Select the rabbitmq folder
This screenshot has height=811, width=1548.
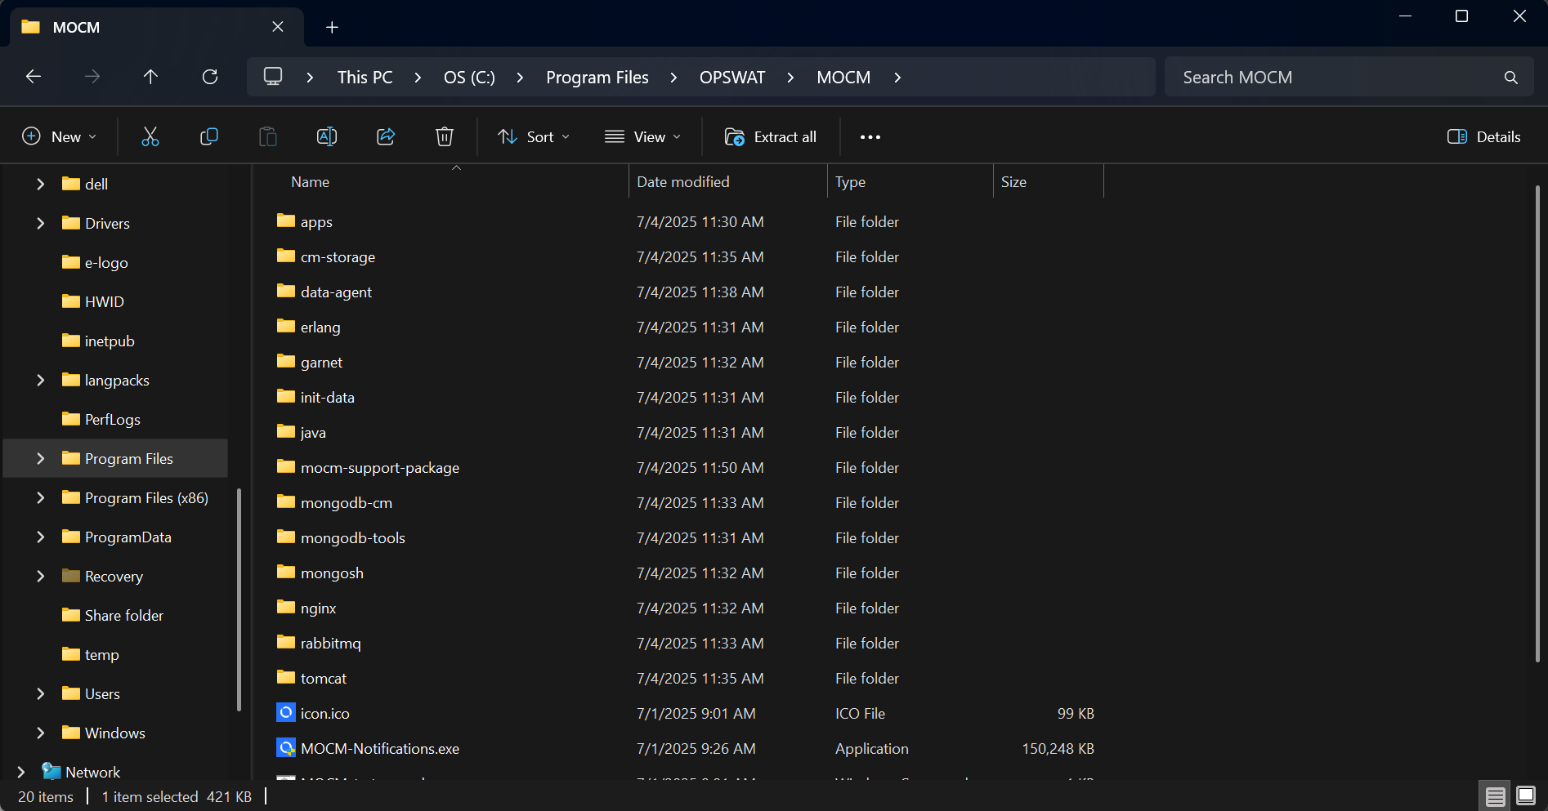[330, 643]
